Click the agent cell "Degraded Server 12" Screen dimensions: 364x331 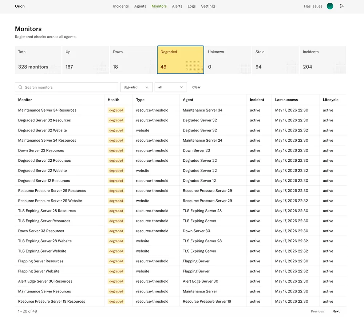(199, 181)
